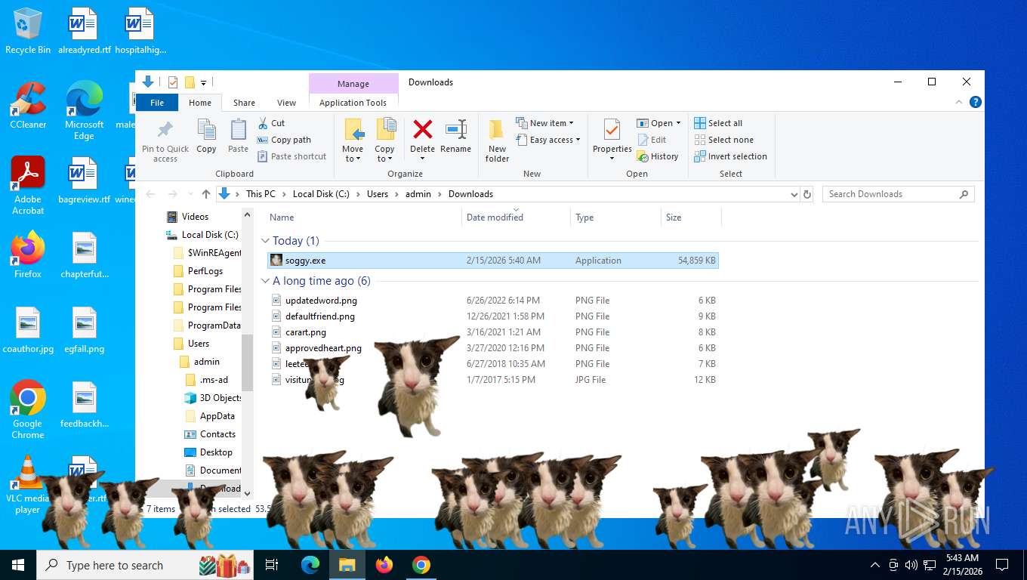The height and width of the screenshot is (580, 1027).
Task: Open the Open dropdown in ribbon
Action: tap(659, 123)
